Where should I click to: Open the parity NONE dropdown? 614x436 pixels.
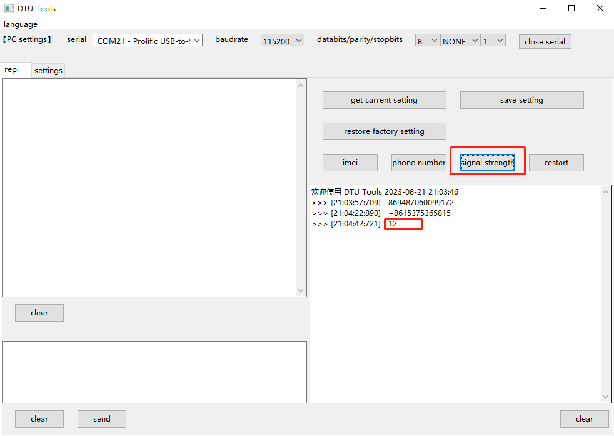coord(460,41)
